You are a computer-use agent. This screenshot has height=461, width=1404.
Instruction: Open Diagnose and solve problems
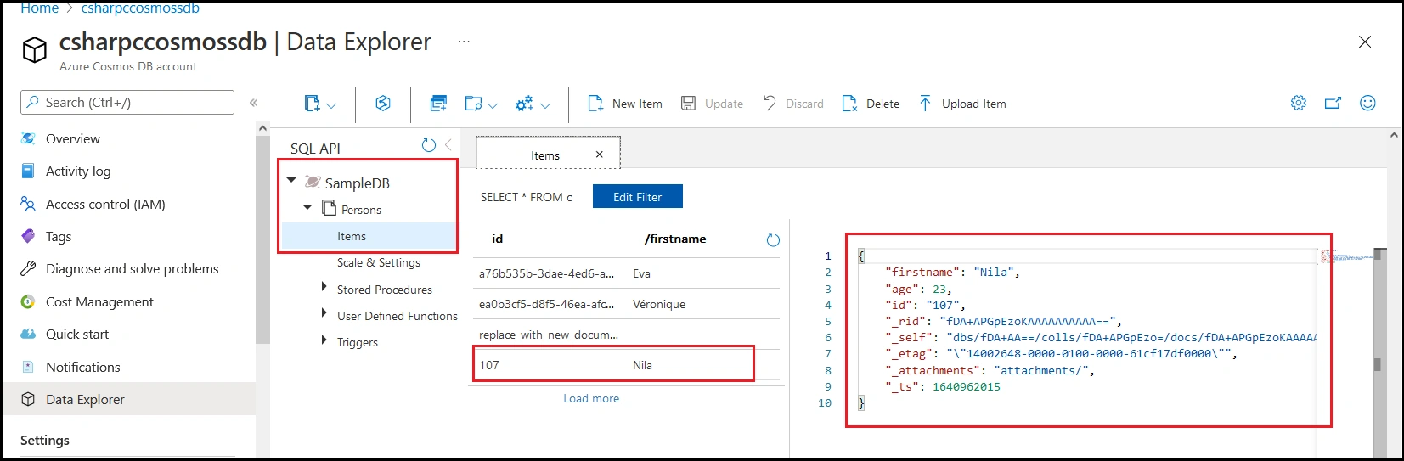tap(133, 268)
